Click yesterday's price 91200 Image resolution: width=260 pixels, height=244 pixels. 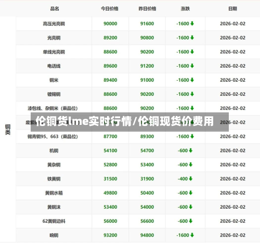pyautogui.click(x=147, y=66)
